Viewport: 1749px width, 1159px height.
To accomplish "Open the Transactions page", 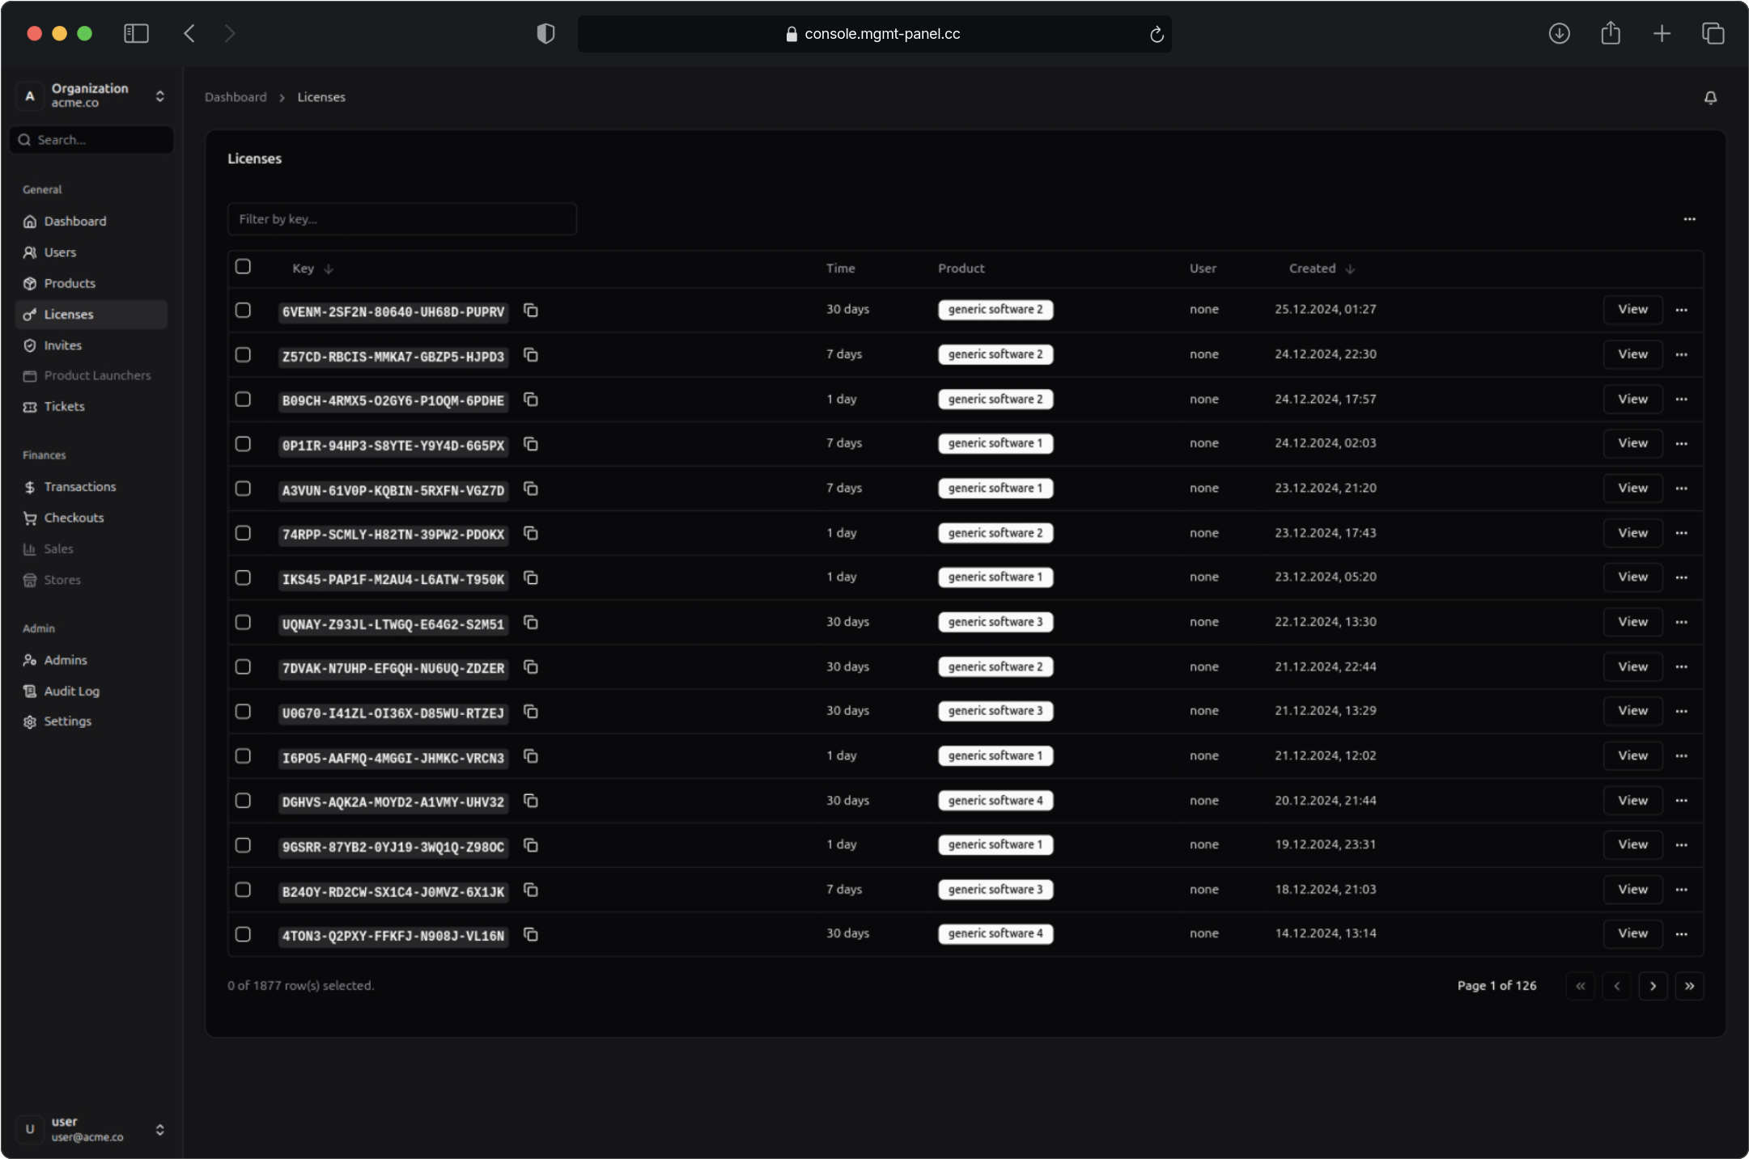I will pyautogui.click(x=80, y=486).
